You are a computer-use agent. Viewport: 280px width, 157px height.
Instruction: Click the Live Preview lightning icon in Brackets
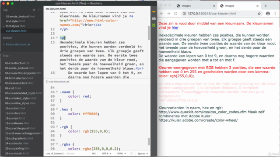(x=154, y=12)
